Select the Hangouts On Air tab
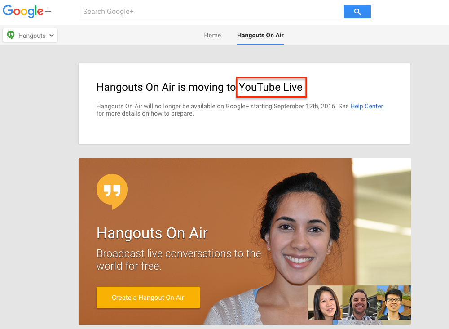Viewport: 449px width, 329px height. [x=260, y=35]
